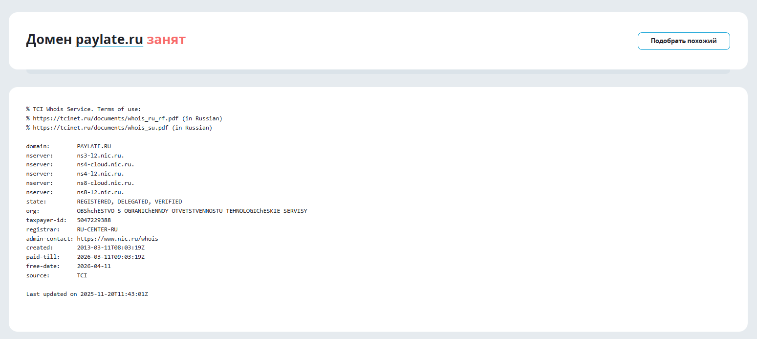This screenshot has height=339, width=757.
Task: Click the 'admin-contact:' field label
Action: pos(50,239)
